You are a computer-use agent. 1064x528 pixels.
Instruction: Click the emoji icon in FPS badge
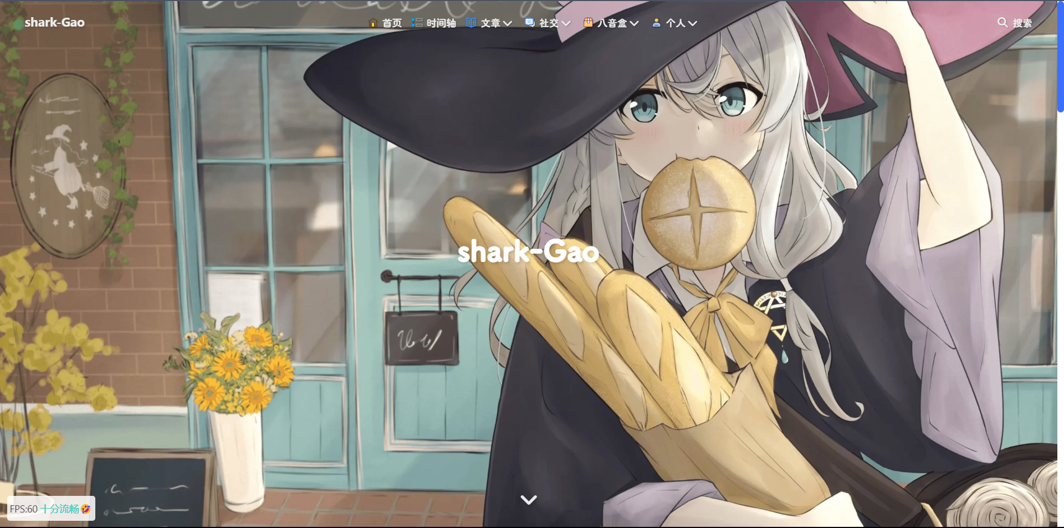[86, 509]
